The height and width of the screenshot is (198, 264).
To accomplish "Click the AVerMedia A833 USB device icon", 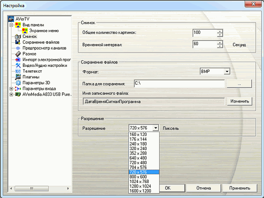I will tap(18, 94).
